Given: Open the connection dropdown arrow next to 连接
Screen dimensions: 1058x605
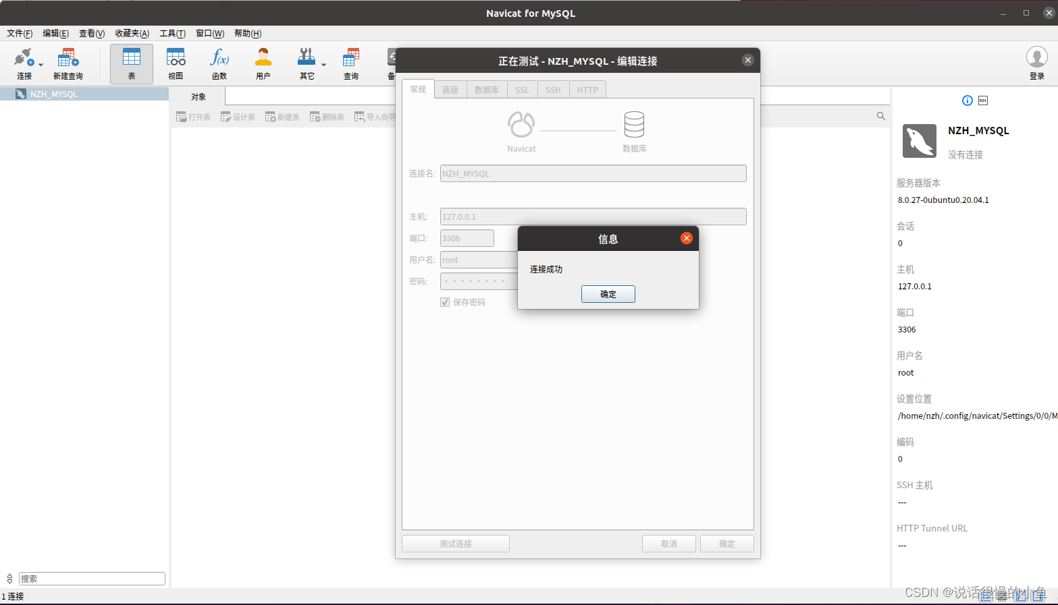Looking at the screenshot, I should (41, 65).
